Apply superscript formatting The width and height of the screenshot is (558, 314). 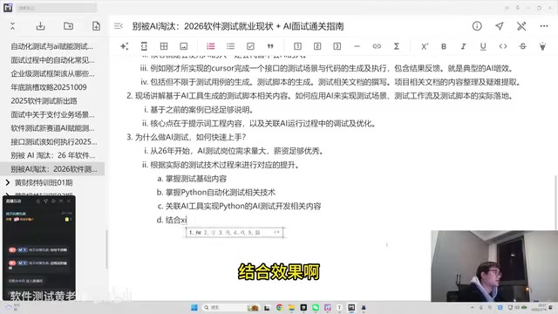tap(425, 46)
